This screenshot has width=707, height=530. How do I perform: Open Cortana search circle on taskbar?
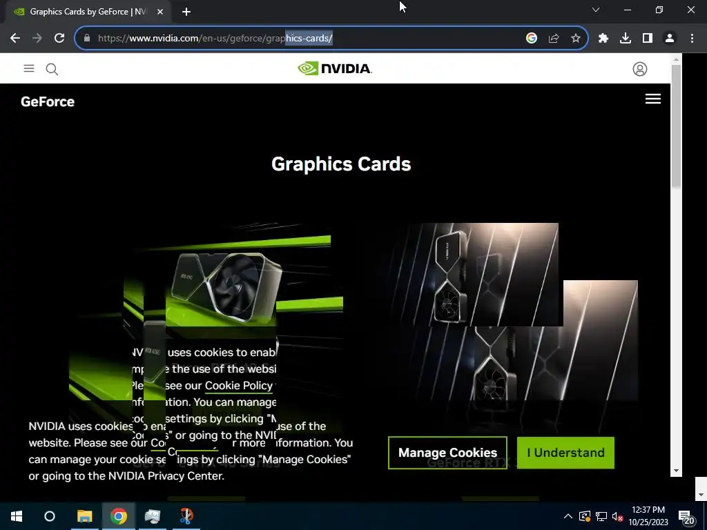point(50,516)
